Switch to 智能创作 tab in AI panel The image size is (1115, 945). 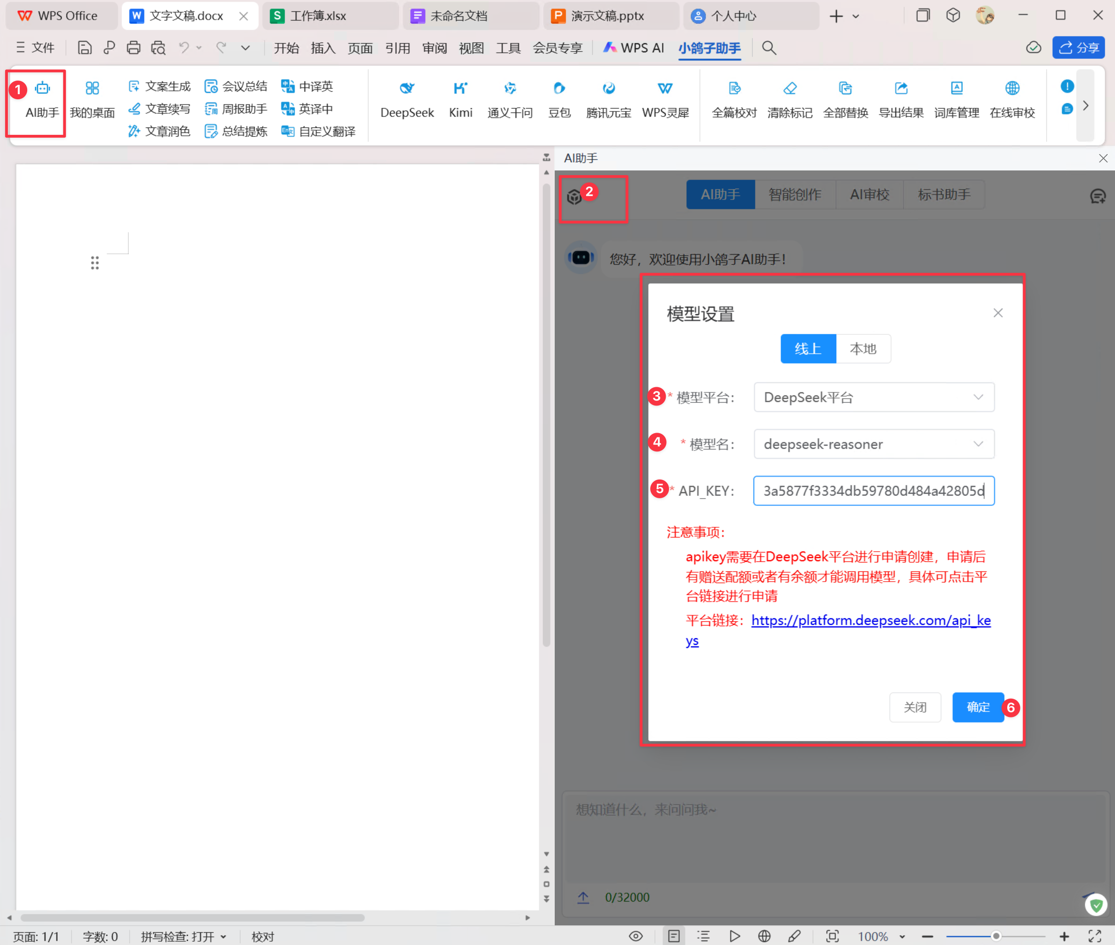pos(795,194)
